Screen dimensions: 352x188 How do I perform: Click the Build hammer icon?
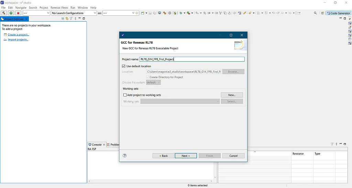[x=4, y=13]
